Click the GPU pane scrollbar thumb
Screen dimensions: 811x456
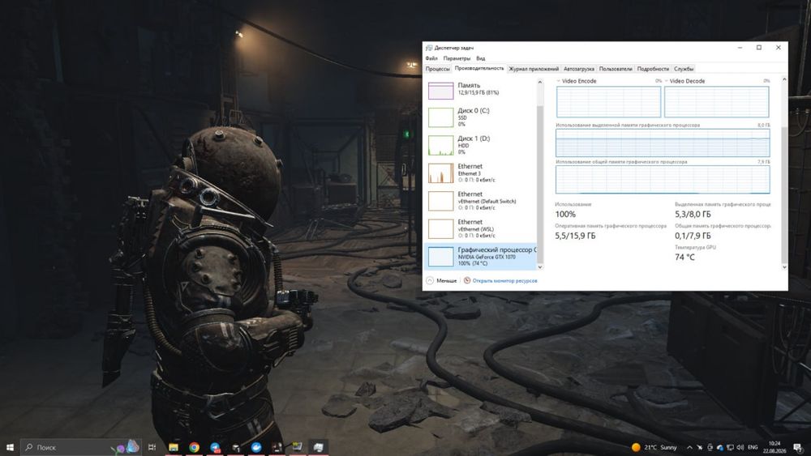pyautogui.click(x=784, y=194)
